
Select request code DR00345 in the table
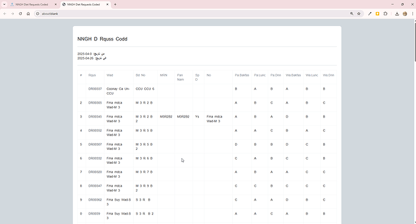click(95, 117)
